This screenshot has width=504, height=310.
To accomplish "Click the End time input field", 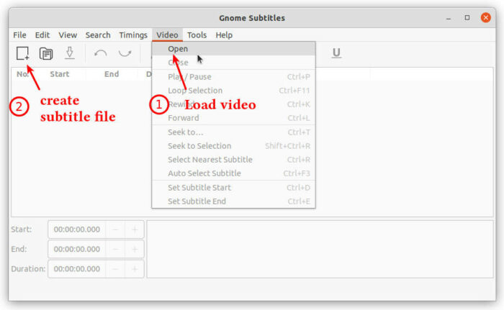I will coord(77,249).
